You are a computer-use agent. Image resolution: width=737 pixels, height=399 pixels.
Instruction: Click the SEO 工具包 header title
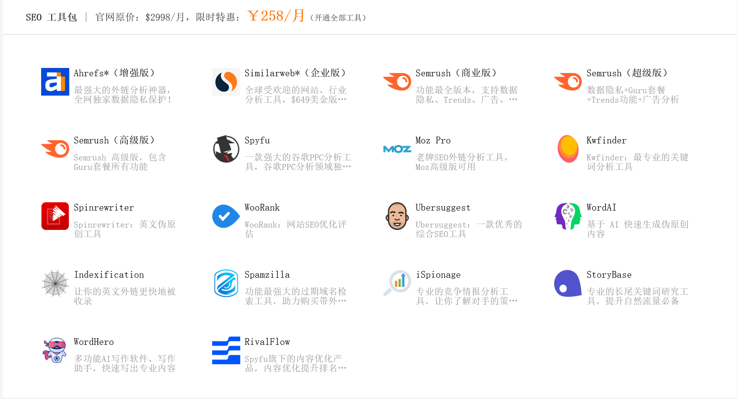51,17
